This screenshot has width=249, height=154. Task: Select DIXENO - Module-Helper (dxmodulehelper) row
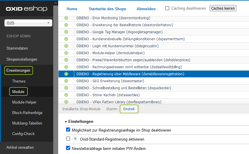[154, 53]
